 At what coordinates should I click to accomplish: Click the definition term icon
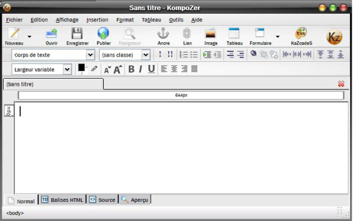[230, 54]
